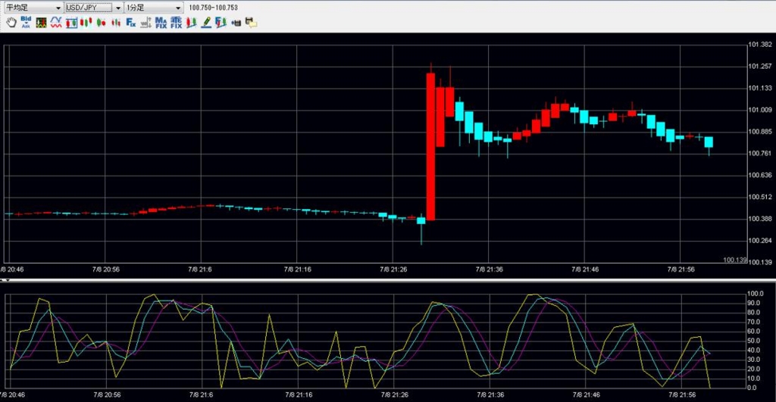Toggle Bid/Ask price display
The width and height of the screenshot is (776, 402).
tap(26, 22)
